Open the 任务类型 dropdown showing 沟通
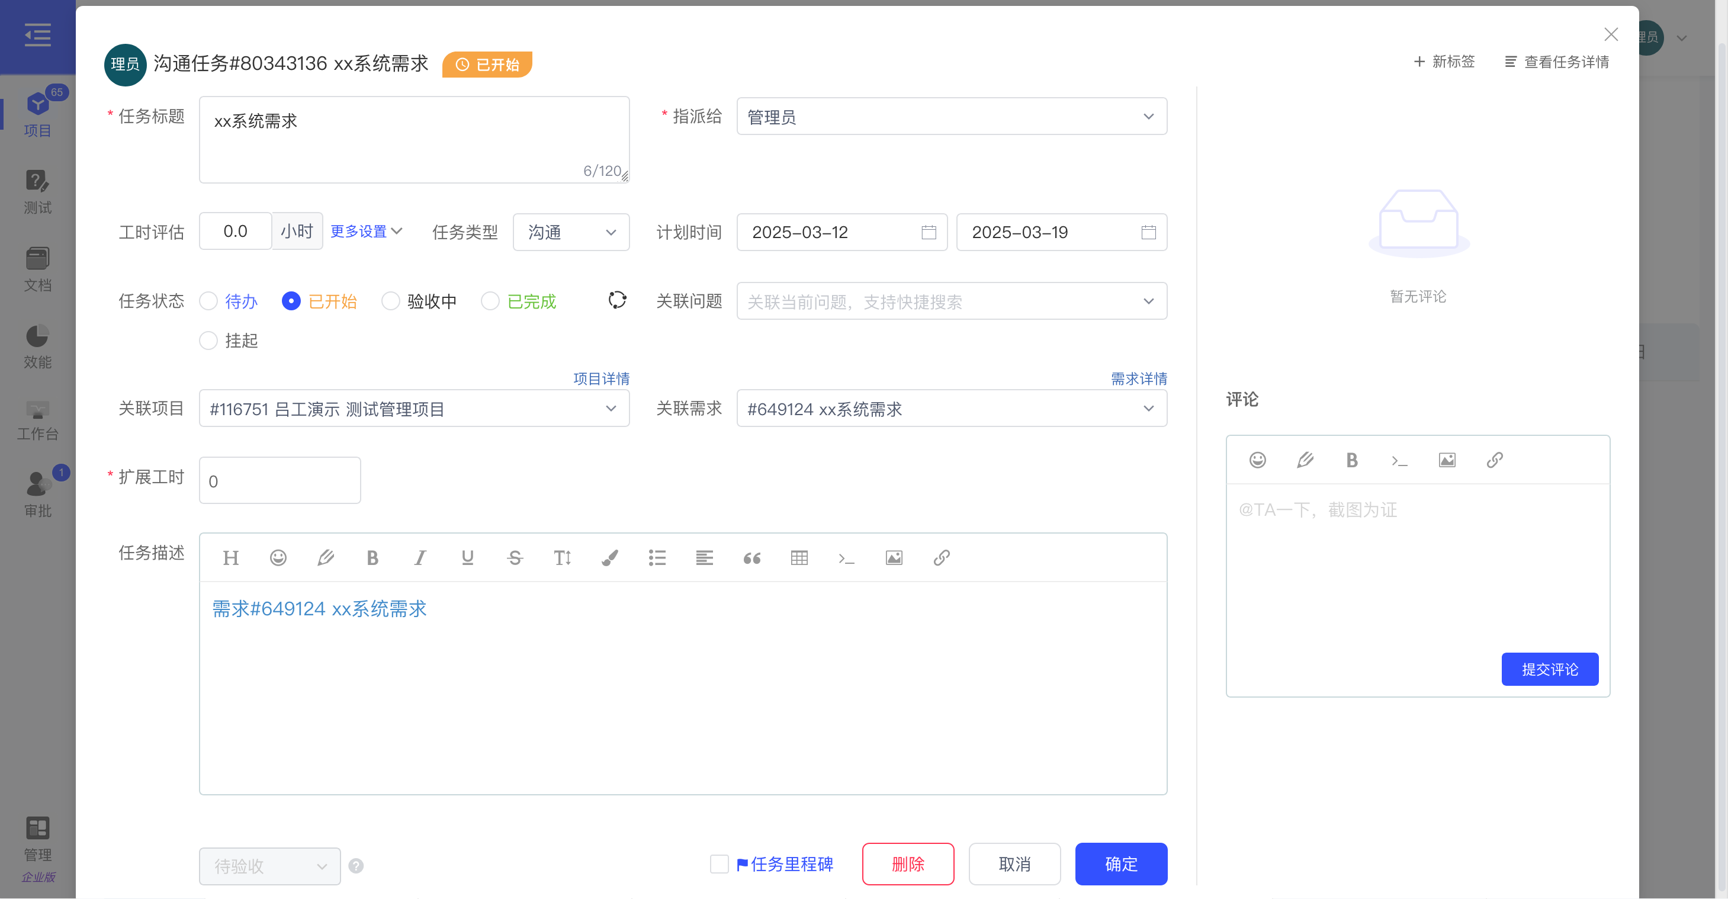This screenshot has width=1728, height=899. 571,232
